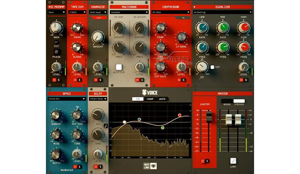Solo the Equalizer module
This screenshot has height=174, width=300.
(246, 80)
